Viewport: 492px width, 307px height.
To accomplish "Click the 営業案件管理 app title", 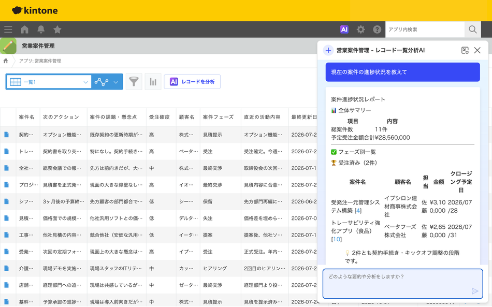I will [x=38, y=46].
